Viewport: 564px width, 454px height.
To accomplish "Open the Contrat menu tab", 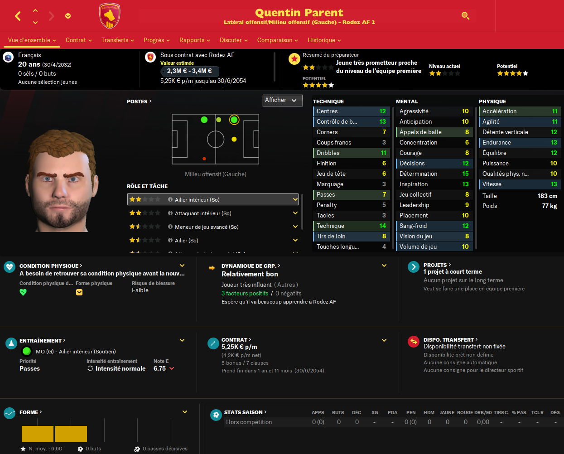I will click(x=79, y=40).
